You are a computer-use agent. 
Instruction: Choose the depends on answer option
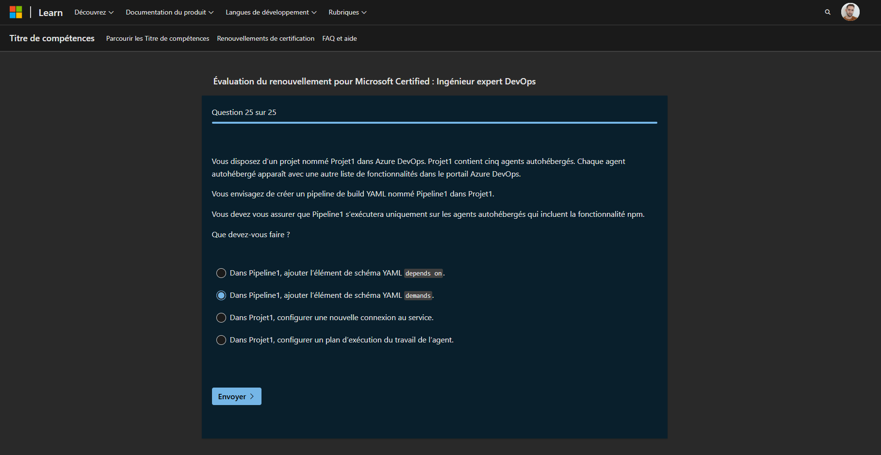click(221, 273)
